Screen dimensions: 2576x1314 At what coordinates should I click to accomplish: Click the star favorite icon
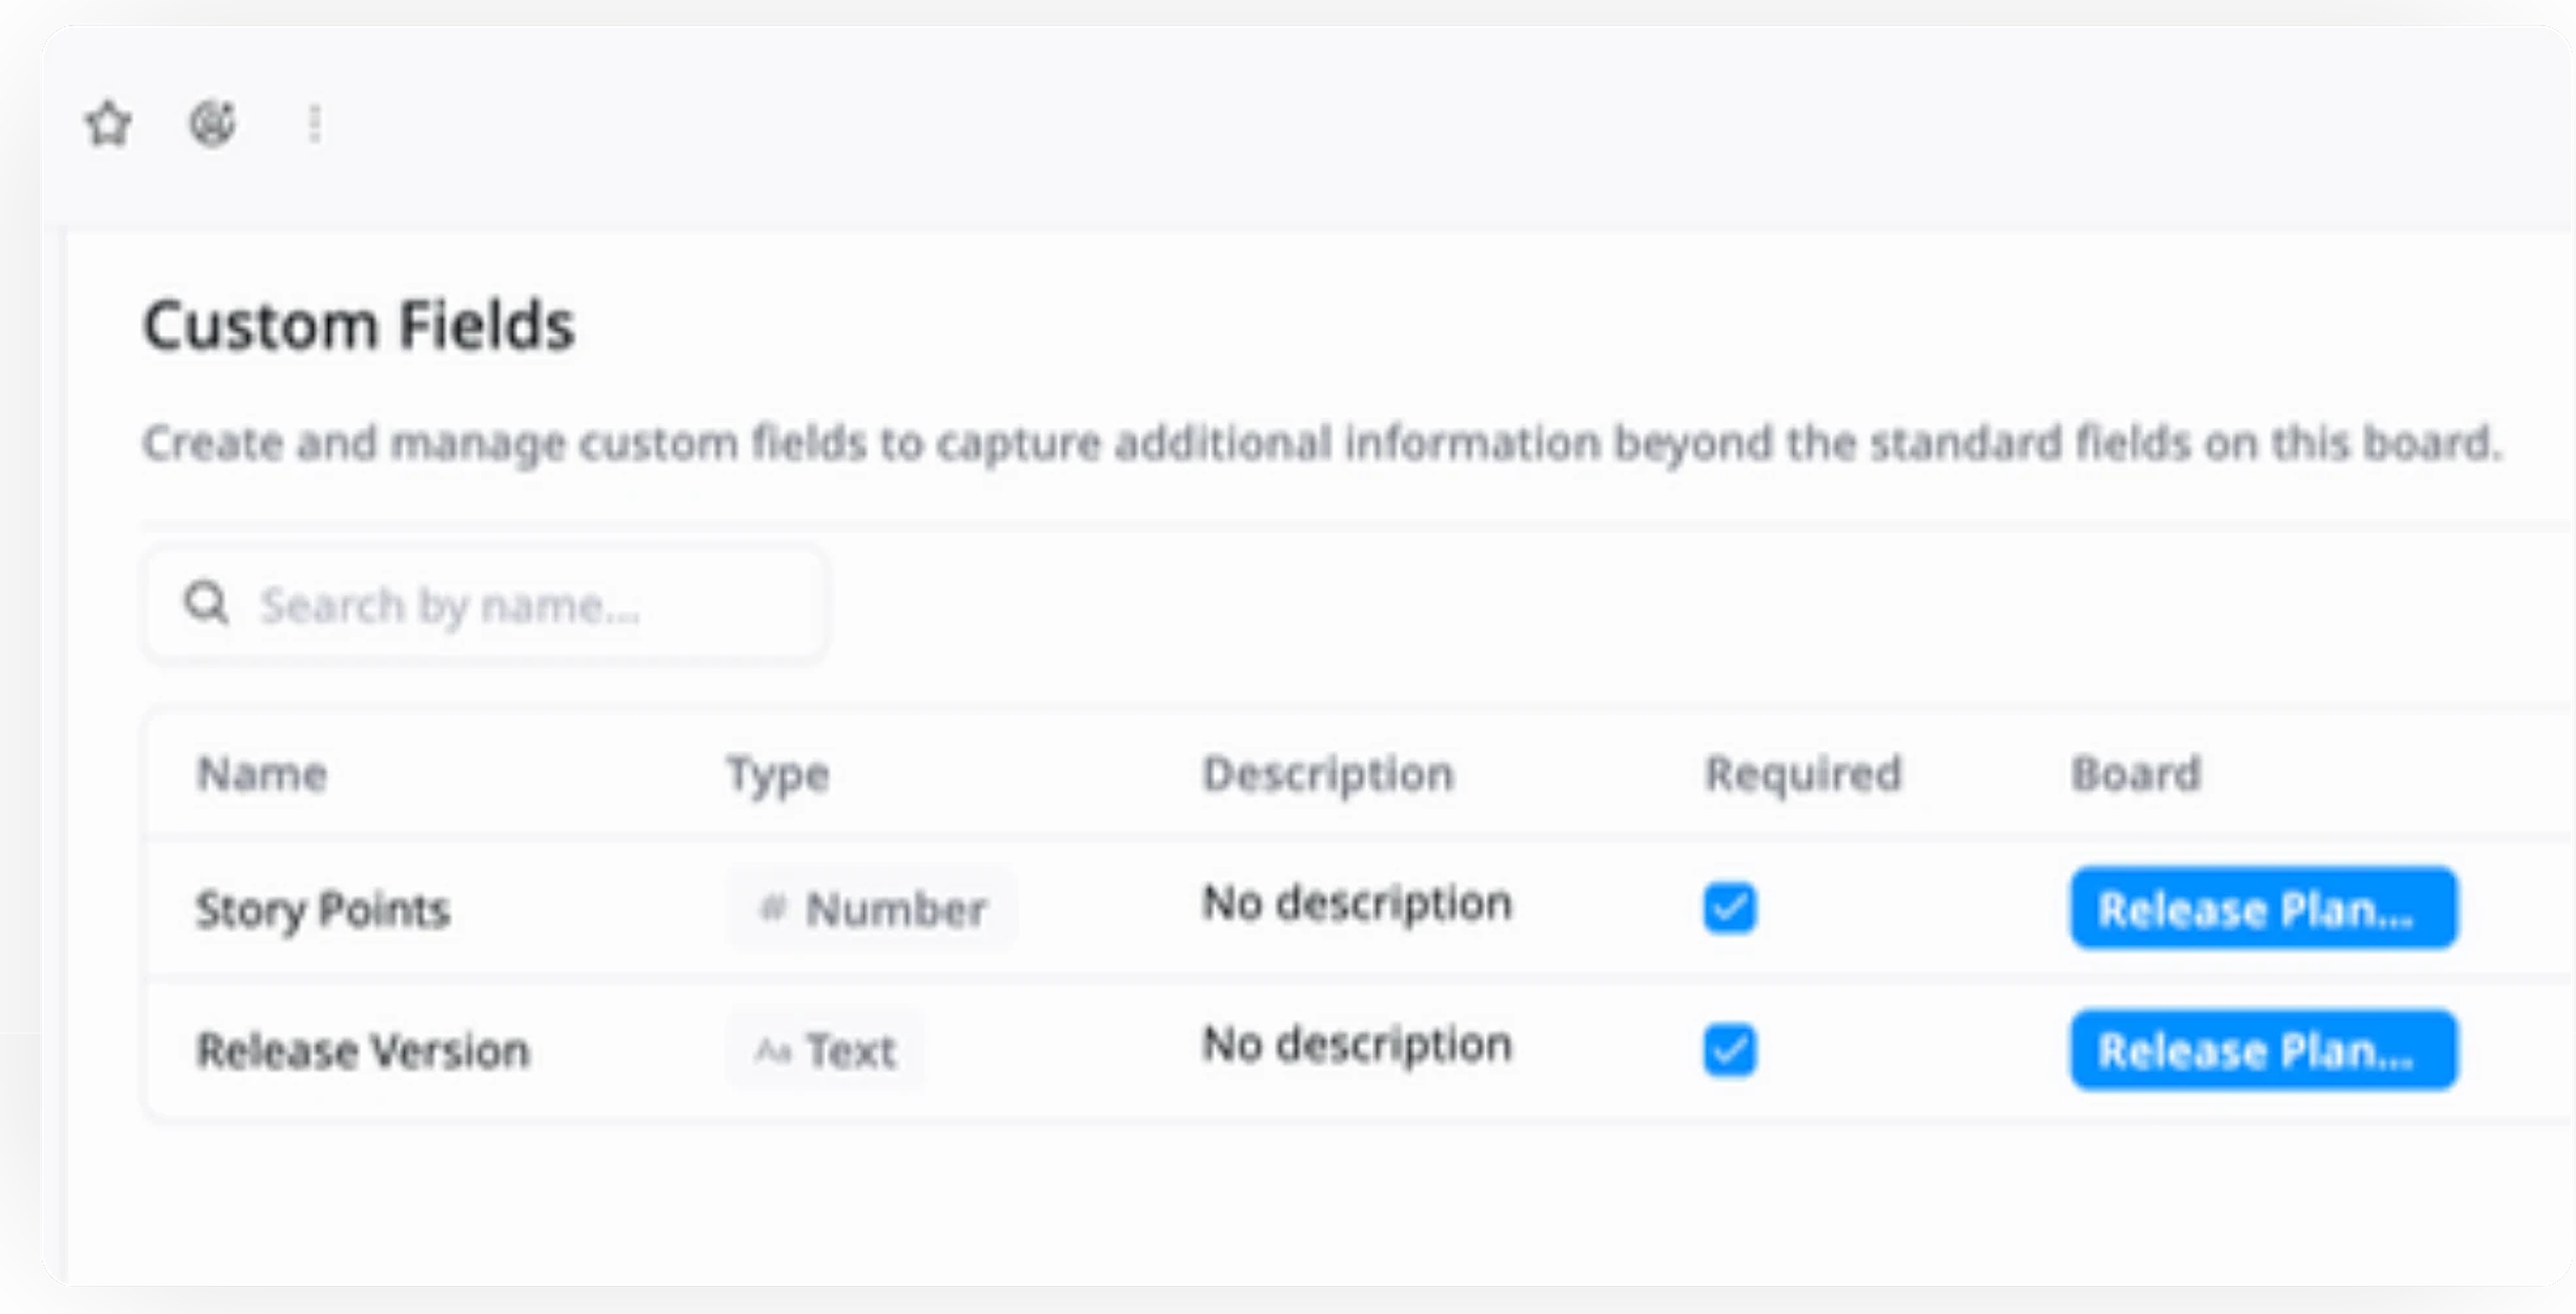click(x=108, y=124)
